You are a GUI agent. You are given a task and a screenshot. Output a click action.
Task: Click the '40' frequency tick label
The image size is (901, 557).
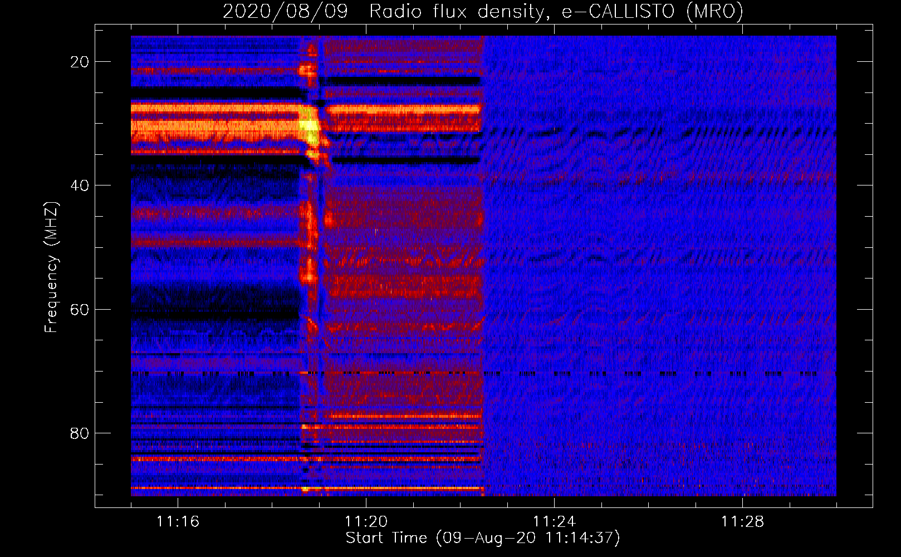[x=80, y=185]
